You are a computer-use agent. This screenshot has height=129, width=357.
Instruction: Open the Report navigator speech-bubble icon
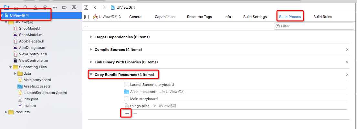(x=74, y=7)
